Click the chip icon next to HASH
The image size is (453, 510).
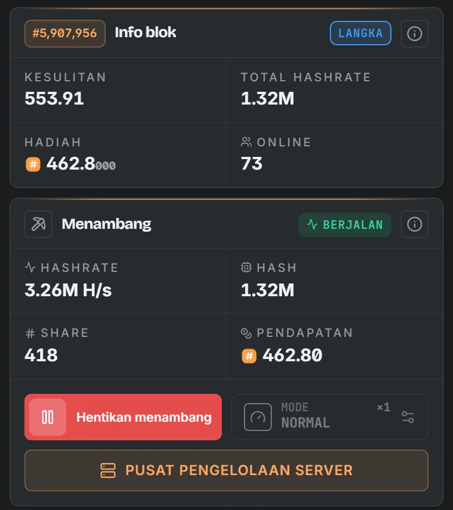coord(246,267)
